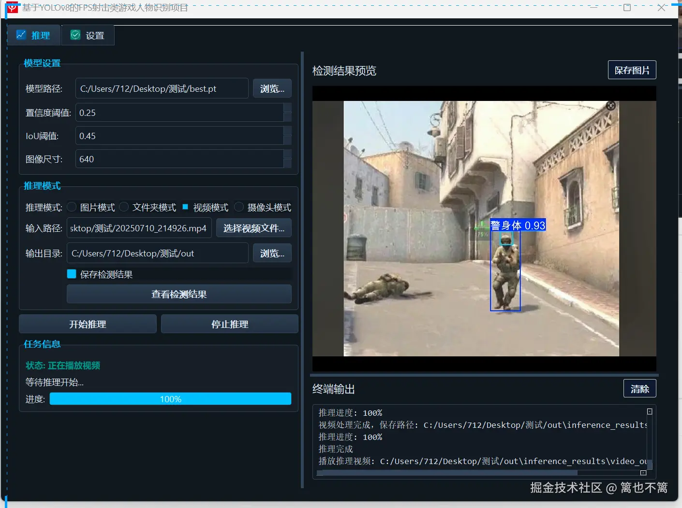Click the expand icon on the preview image
Screen dimensions: 682x508
611,106
